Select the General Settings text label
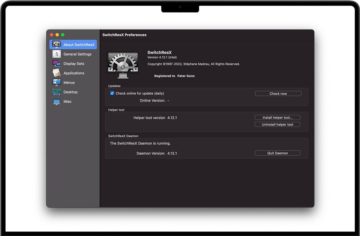Image resolution: width=360 pixels, height=236 pixels. coord(78,54)
